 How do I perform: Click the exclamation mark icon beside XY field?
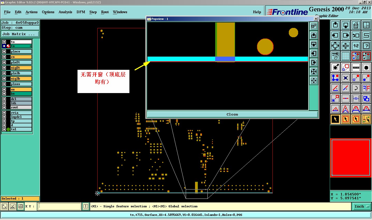(86, 206)
